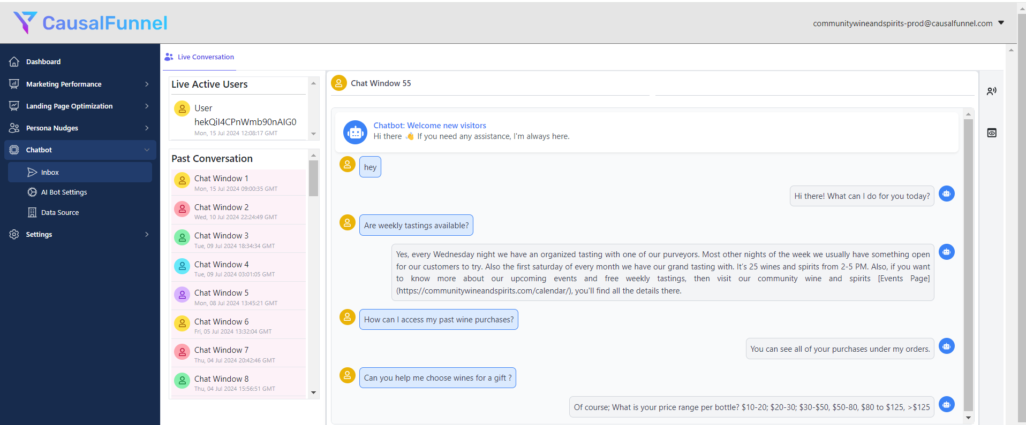
Task: Select Inbox in the Chatbot menu
Action: [x=80, y=172]
